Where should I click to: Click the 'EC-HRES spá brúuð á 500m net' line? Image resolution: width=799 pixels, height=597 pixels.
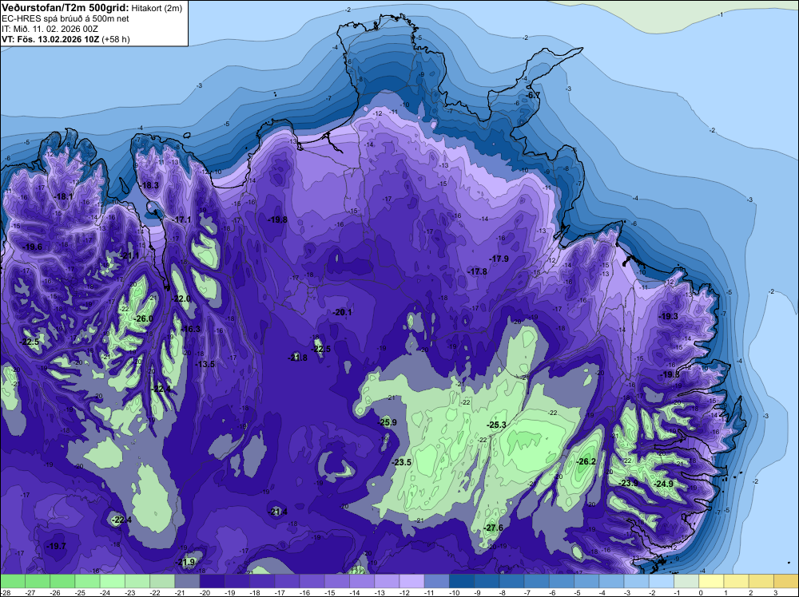66,18
